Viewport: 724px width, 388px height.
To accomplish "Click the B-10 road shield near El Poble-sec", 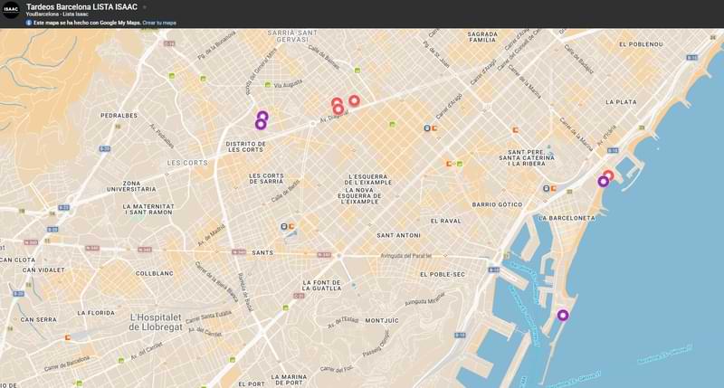I will coord(494,270).
